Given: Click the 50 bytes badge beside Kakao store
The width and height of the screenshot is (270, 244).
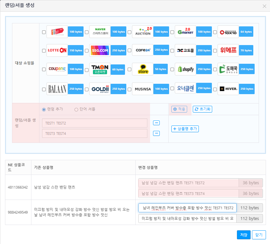Looking at the screenshot, I should (160, 69).
